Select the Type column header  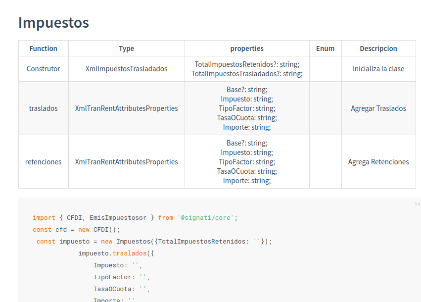[x=127, y=49]
